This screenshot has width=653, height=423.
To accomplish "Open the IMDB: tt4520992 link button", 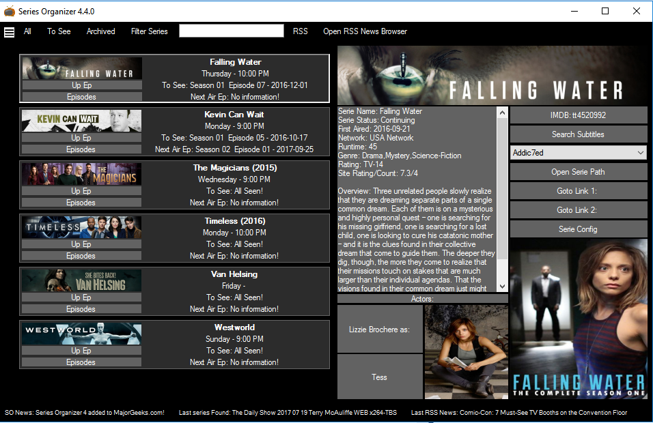I will click(578, 115).
